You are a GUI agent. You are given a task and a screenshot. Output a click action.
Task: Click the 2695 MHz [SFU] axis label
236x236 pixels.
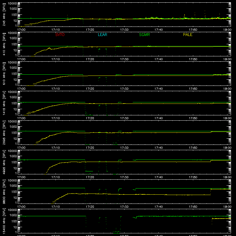(x=4, y=132)
